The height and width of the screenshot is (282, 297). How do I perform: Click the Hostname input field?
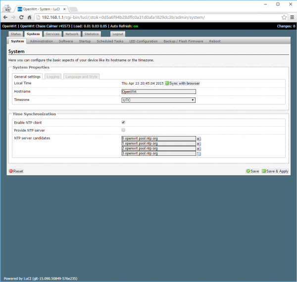[158, 92]
